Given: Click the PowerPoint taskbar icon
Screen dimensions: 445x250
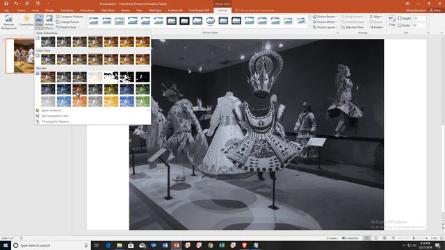Looking at the screenshot, I should (x=176, y=245).
